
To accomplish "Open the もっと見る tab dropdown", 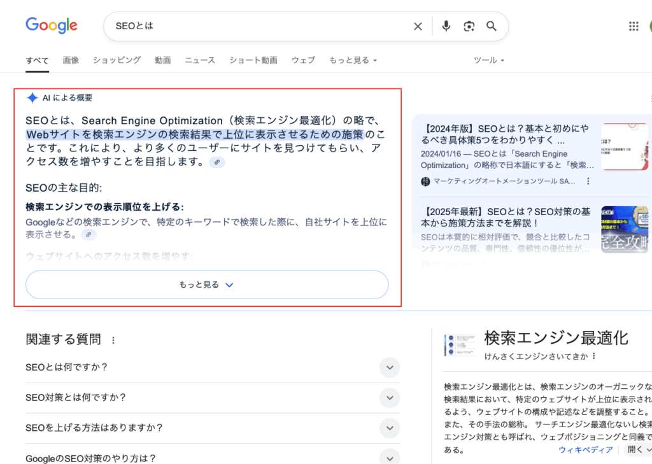I will pyautogui.click(x=353, y=60).
